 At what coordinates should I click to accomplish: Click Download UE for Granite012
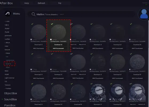[x=137, y=74]
